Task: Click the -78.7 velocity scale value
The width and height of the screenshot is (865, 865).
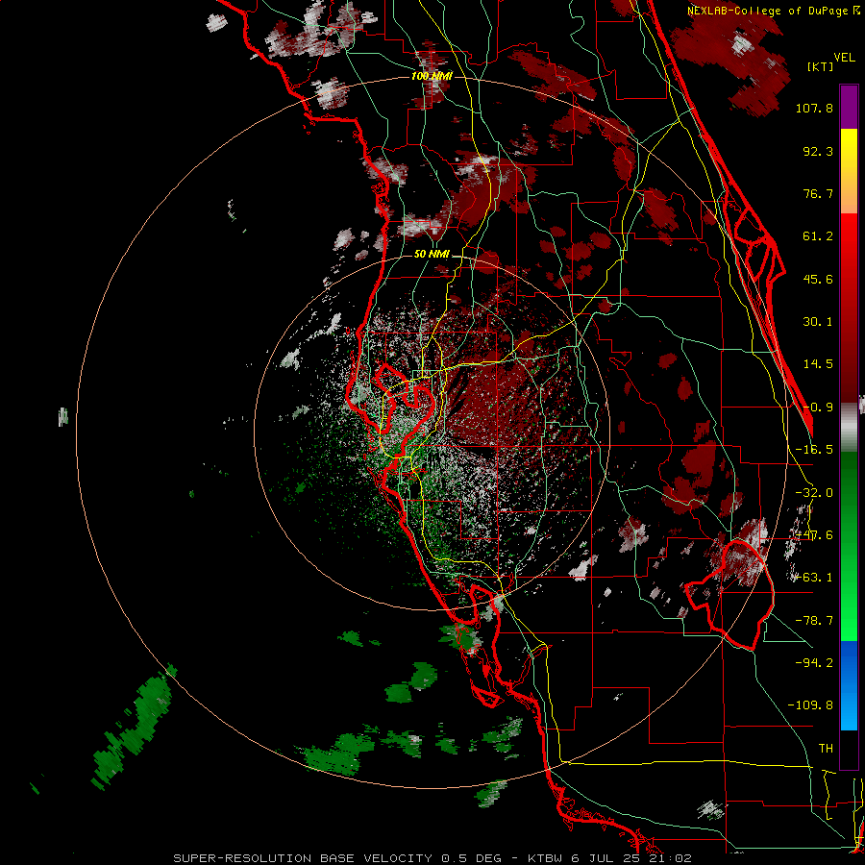Action: coord(814,621)
